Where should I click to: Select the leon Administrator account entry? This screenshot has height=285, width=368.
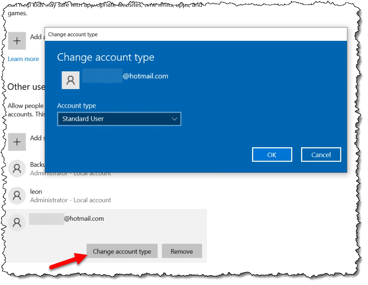click(x=62, y=195)
